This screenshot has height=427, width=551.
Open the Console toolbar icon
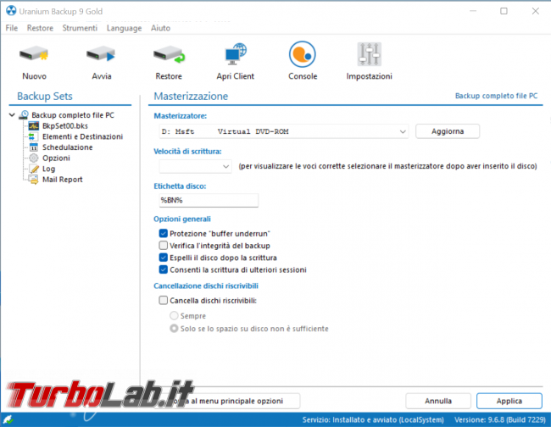tap(303, 54)
